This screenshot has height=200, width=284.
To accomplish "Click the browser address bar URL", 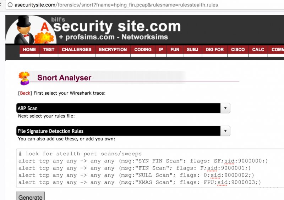I will click(116, 5).
